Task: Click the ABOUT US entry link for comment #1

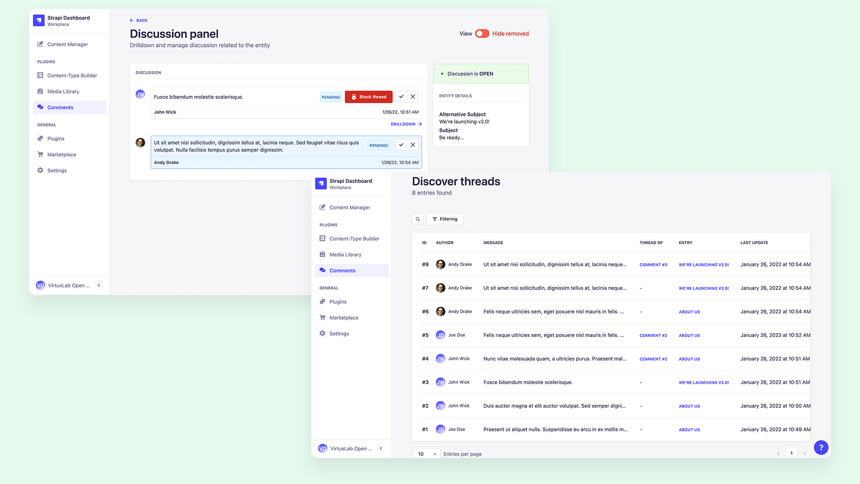Action: (689, 429)
